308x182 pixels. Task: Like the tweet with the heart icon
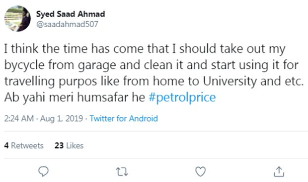point(201,172)
